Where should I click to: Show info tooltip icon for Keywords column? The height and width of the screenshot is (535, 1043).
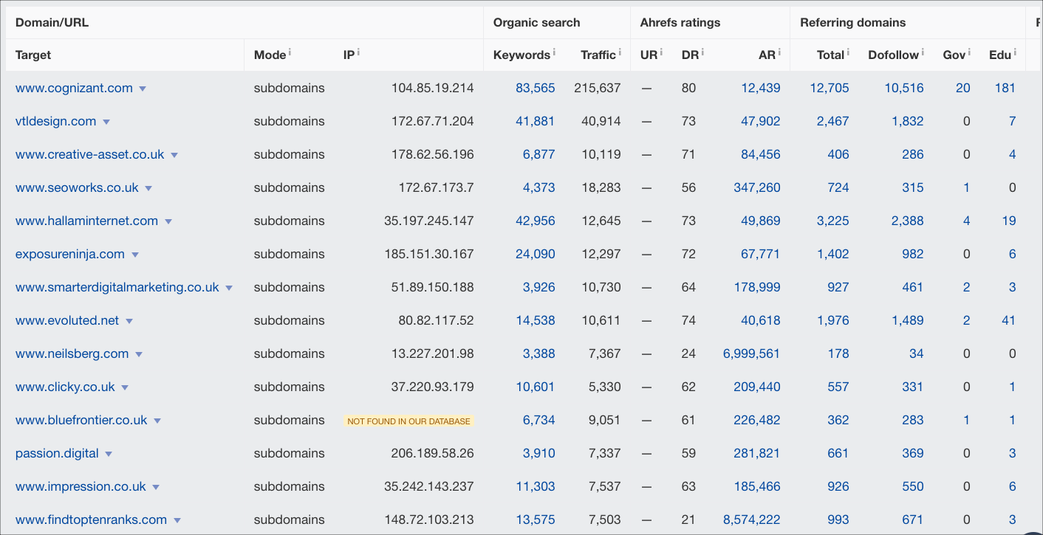[x=554, y=52]
